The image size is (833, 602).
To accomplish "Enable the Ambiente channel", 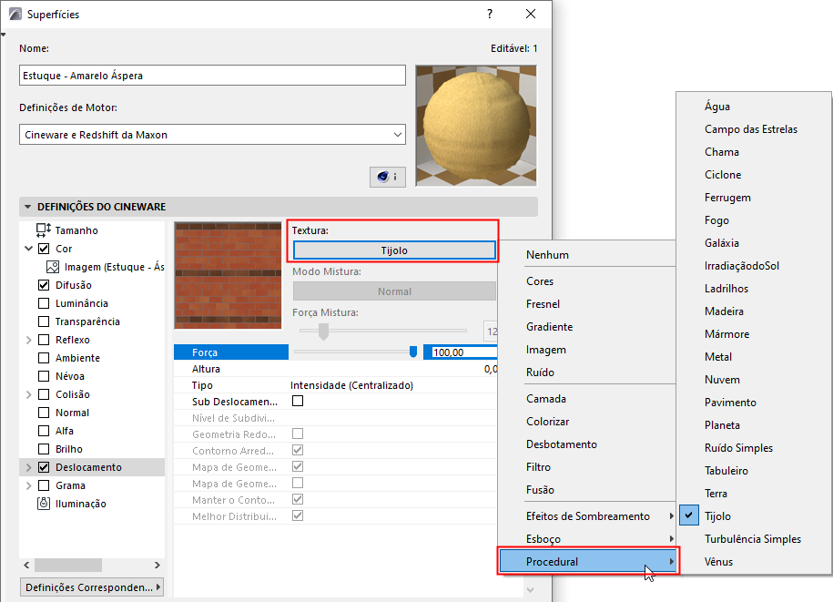I will tap(44, 358).
